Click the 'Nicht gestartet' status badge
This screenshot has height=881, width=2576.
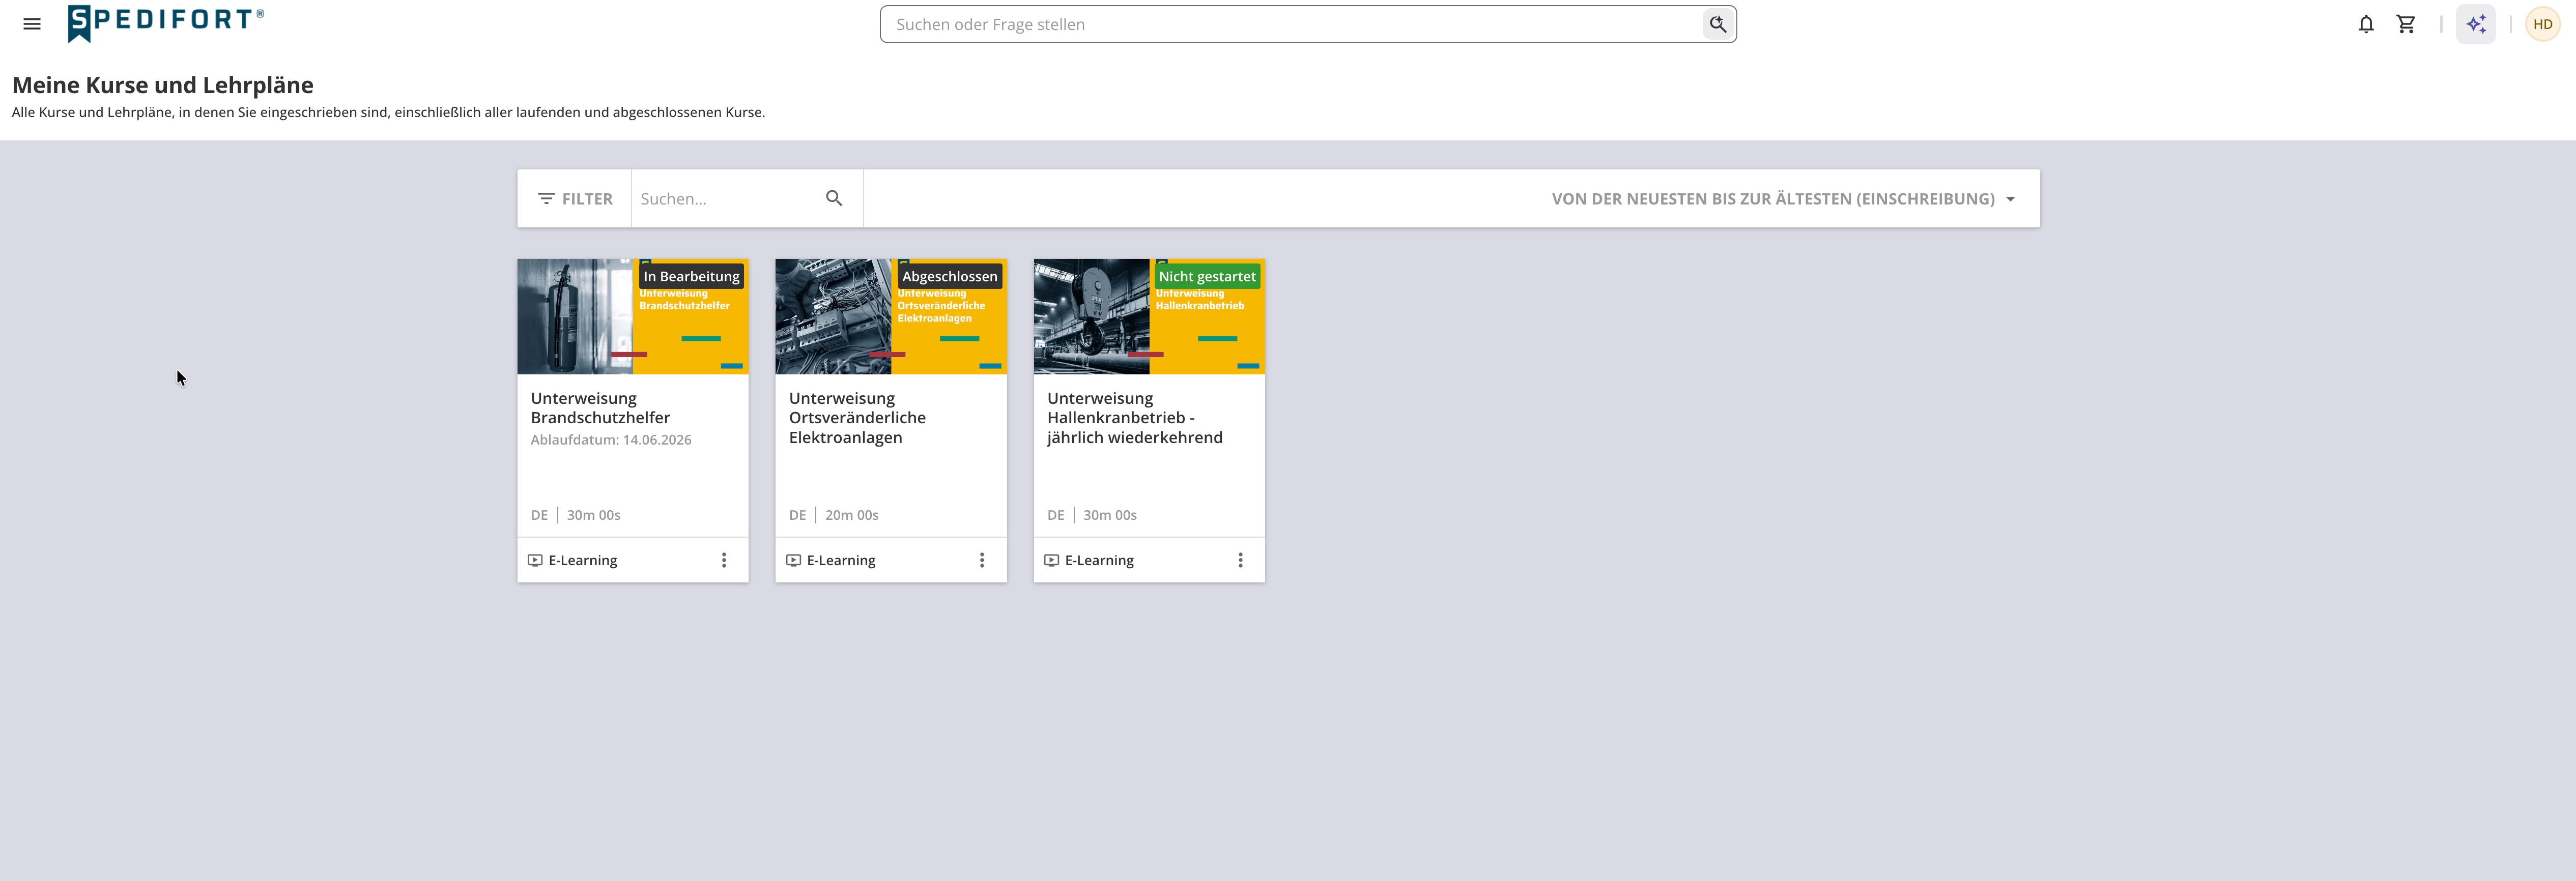[x=1206, y=276]
